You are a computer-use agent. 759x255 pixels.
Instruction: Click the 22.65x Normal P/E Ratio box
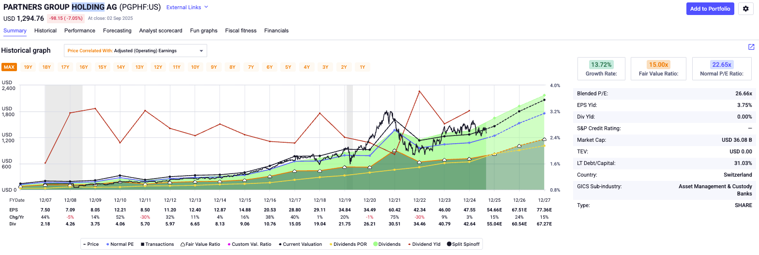coord(721,69)
